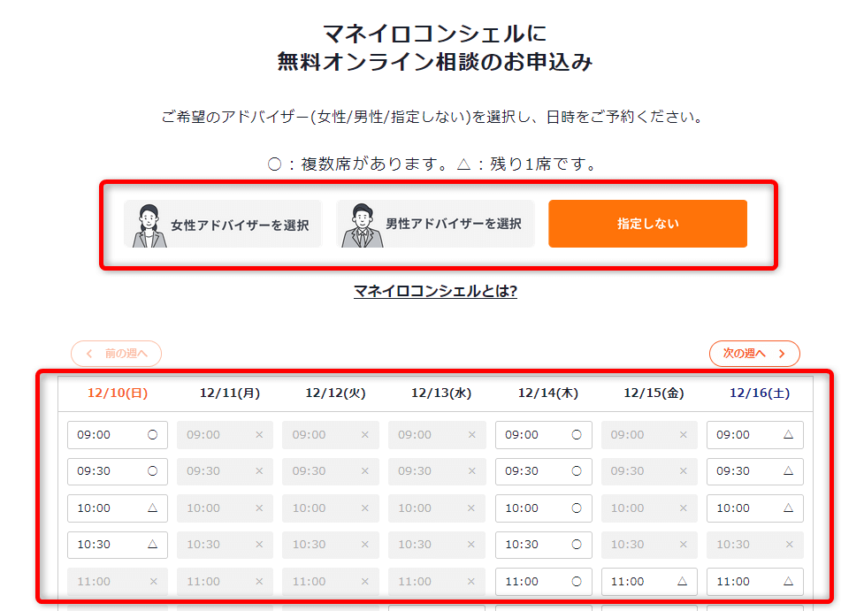The image size is (864, 611).
Task: Click the unavailable 12/12 09:30 slot
Action: point(331,471)
